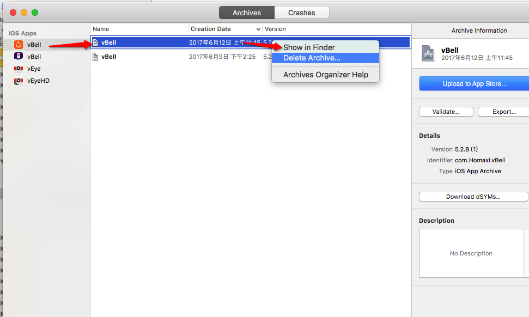This screenshot has height=317, width=529.
Task: Select the vEyeHD app icon in sidebar
Action: 19,81
